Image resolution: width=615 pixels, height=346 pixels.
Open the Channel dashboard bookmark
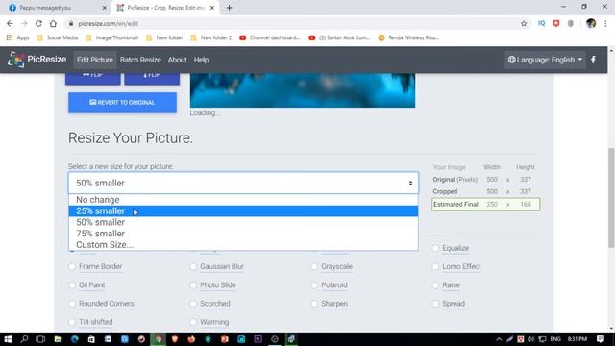pyautogui.click(x=270, y=37)
